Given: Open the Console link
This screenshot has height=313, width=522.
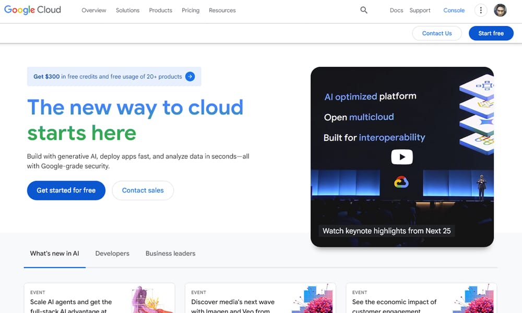Looking at the screenshot, I should pos(454,10).
